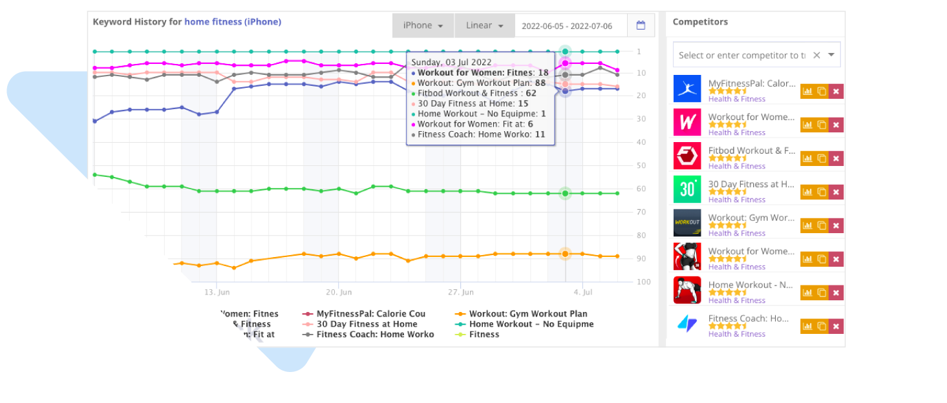Click the copy icon in Fitness Coach row
Image resolution: width=947 pixels, height=403 pixels.
[821, 325]
